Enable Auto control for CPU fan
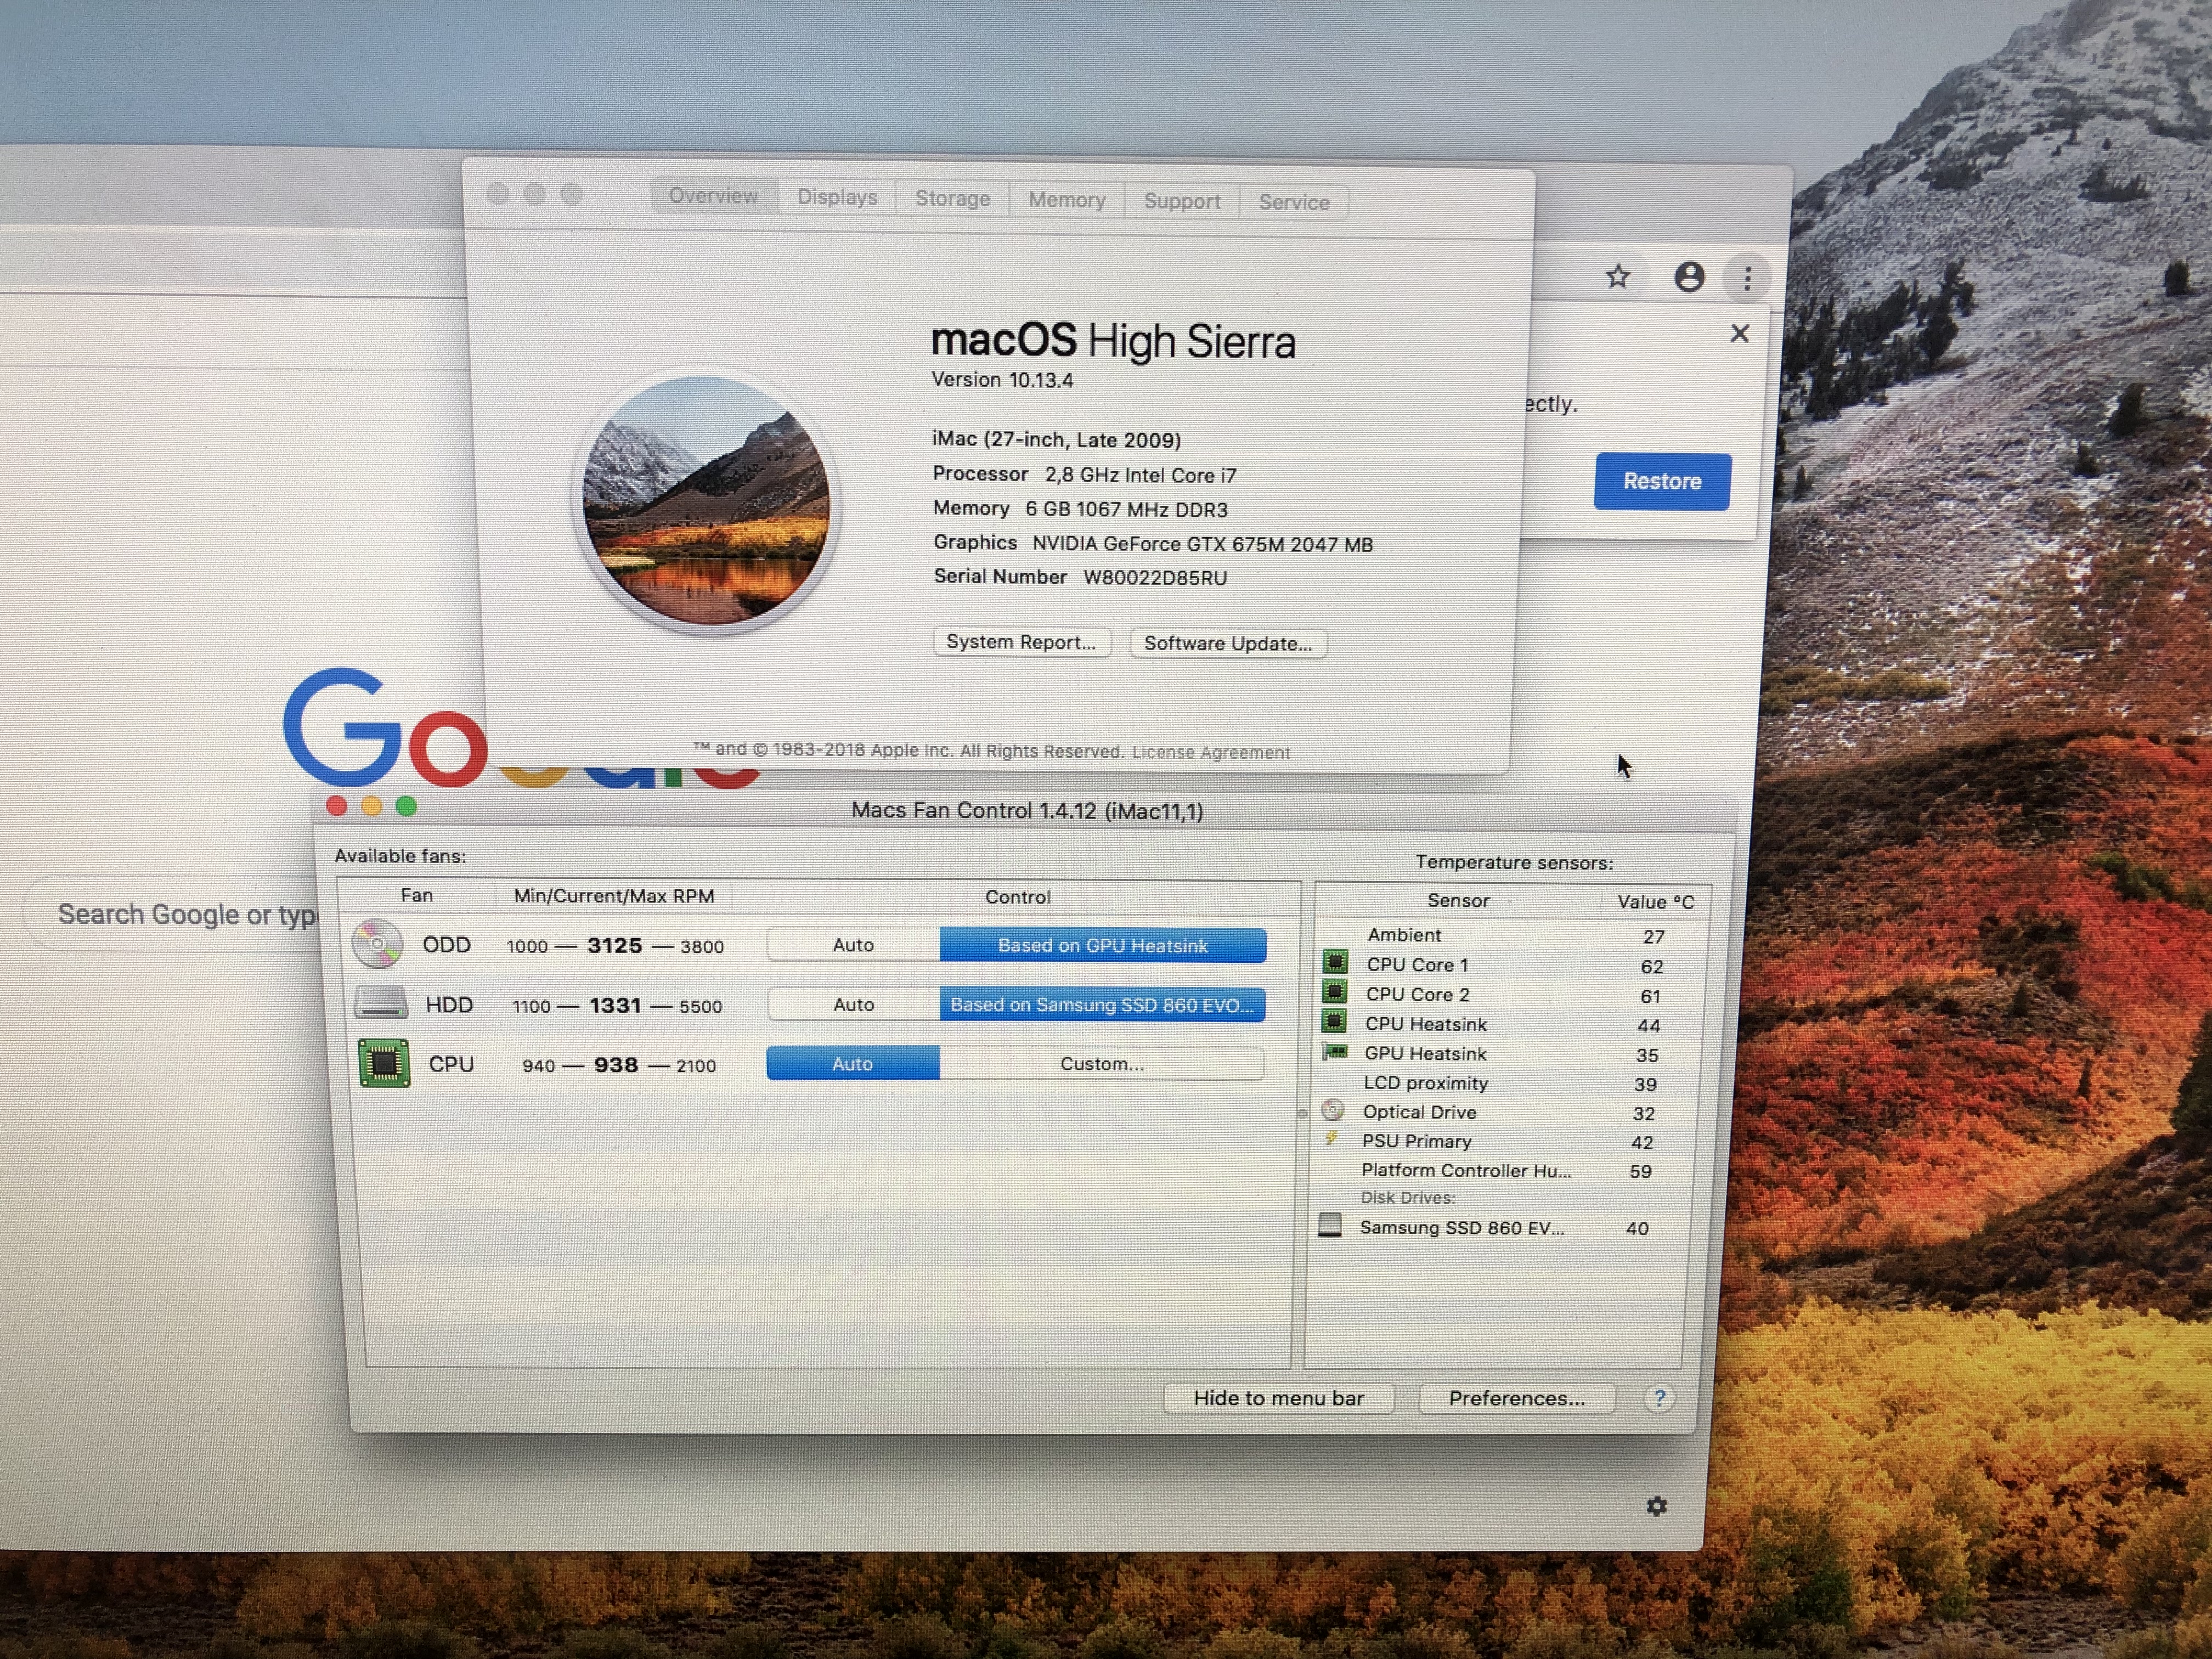This screenshot has height=1659, width=2212. (852, 1064)
